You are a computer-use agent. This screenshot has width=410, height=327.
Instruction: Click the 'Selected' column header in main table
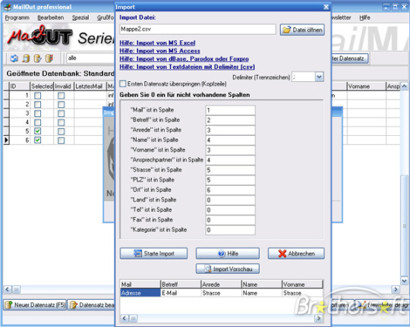42,86
